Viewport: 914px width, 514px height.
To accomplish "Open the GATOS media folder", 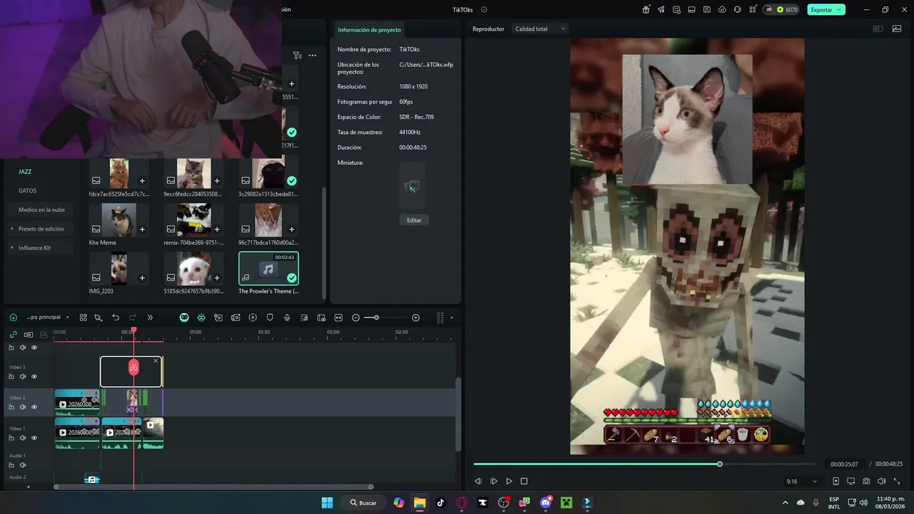I will [x=27, y=191].
